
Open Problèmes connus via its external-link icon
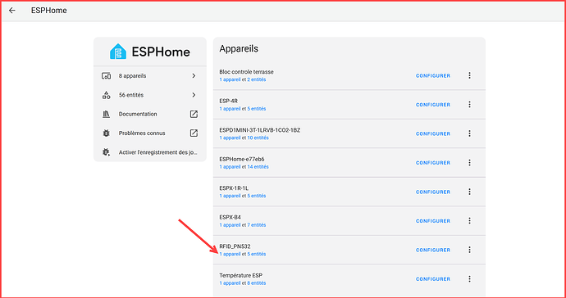(x=194, y=133)
